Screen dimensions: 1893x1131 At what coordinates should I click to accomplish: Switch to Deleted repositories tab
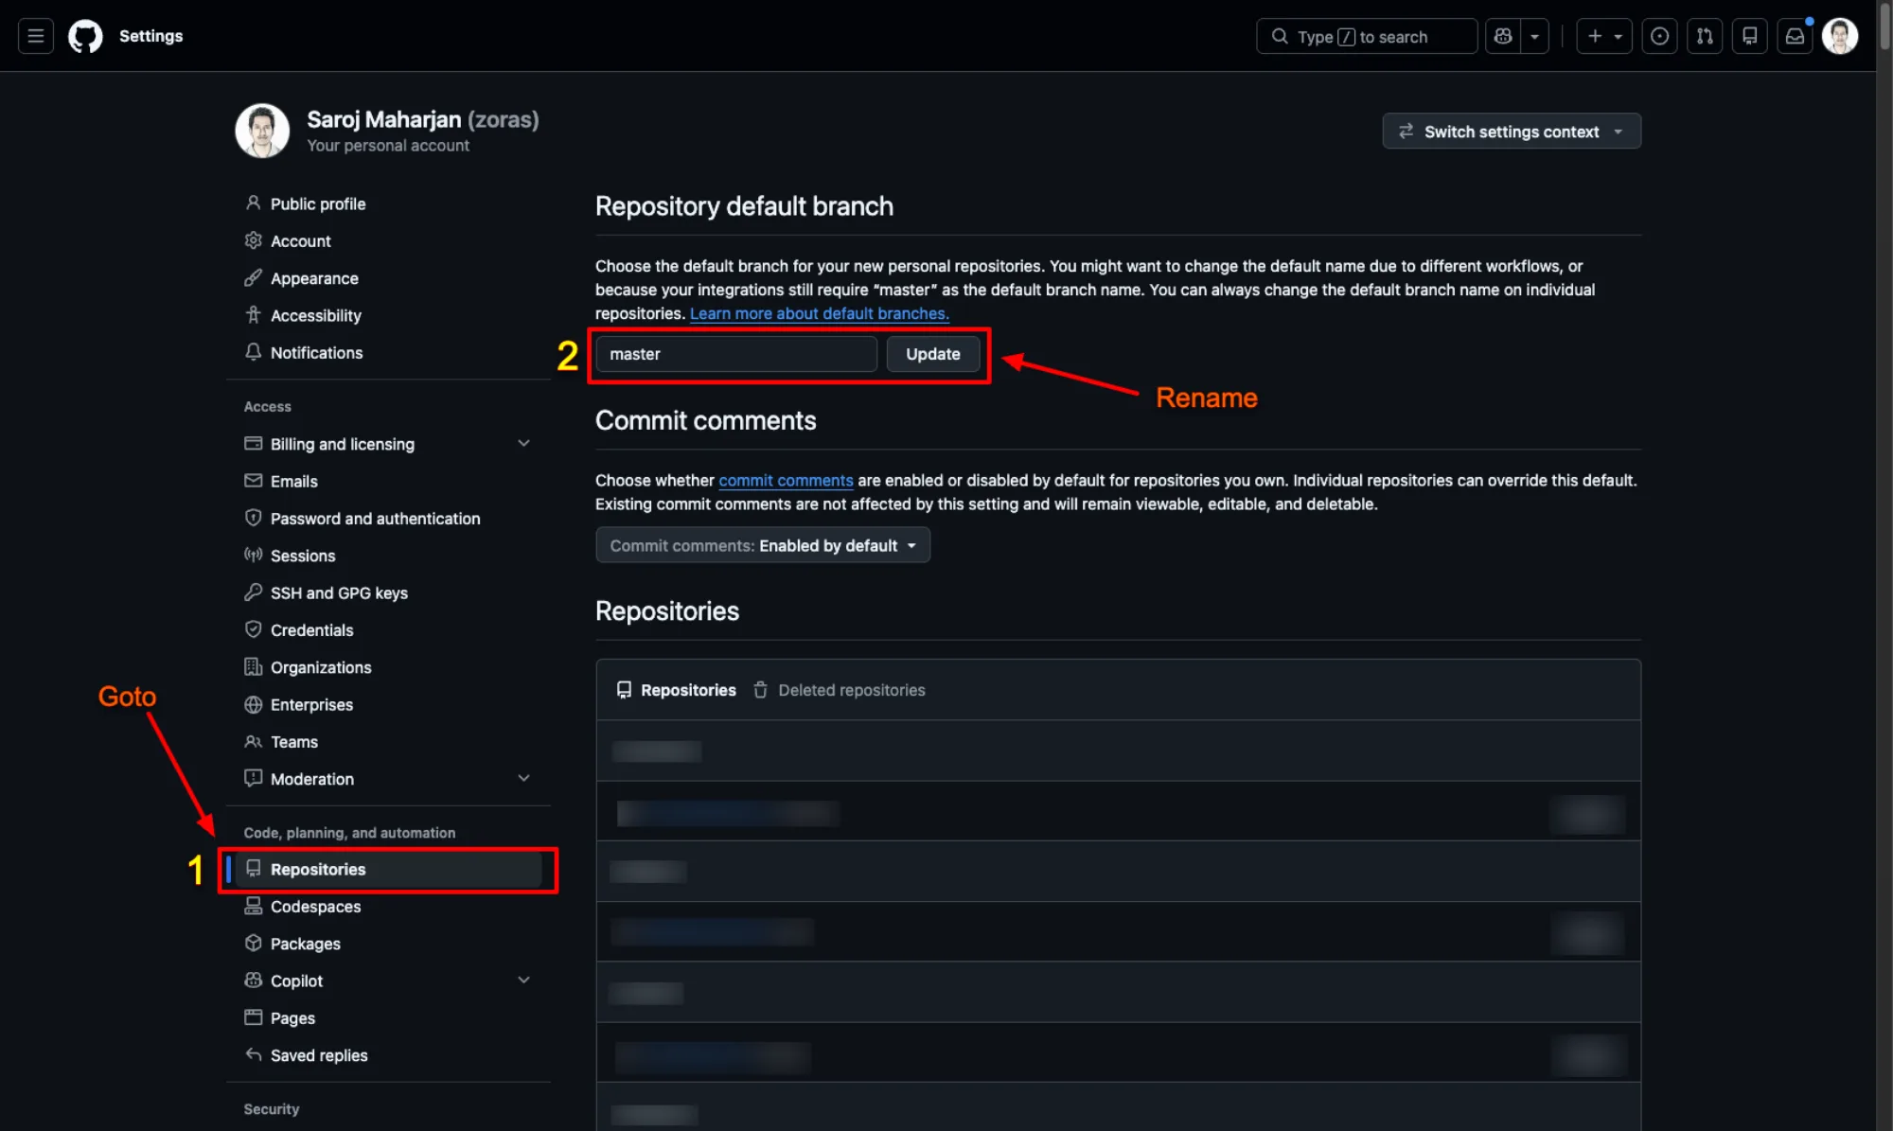[x=840, y=690]
